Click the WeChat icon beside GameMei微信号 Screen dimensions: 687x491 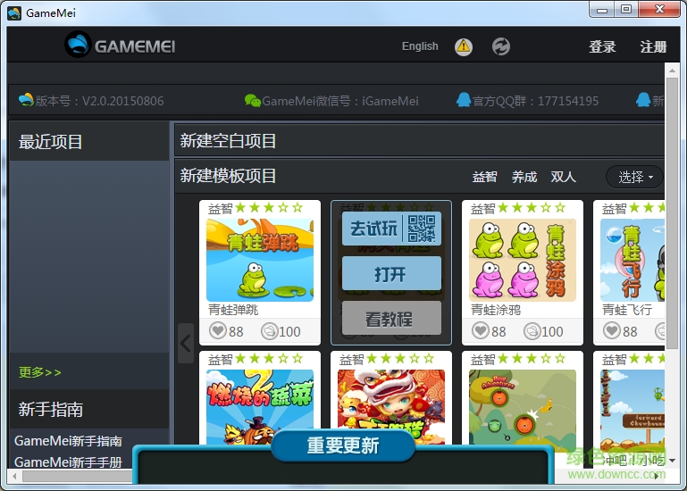click(x=252, y=101)
